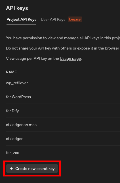
Task: Click the 'User' word in the second tab
Action: (45, 19)
